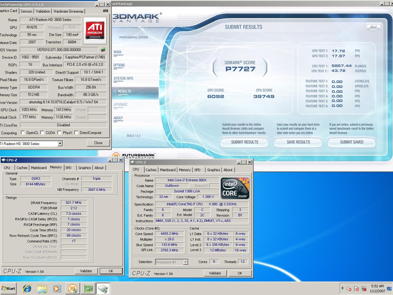
Task: Click the SUBMIT SAVED button
Action: 352,142
